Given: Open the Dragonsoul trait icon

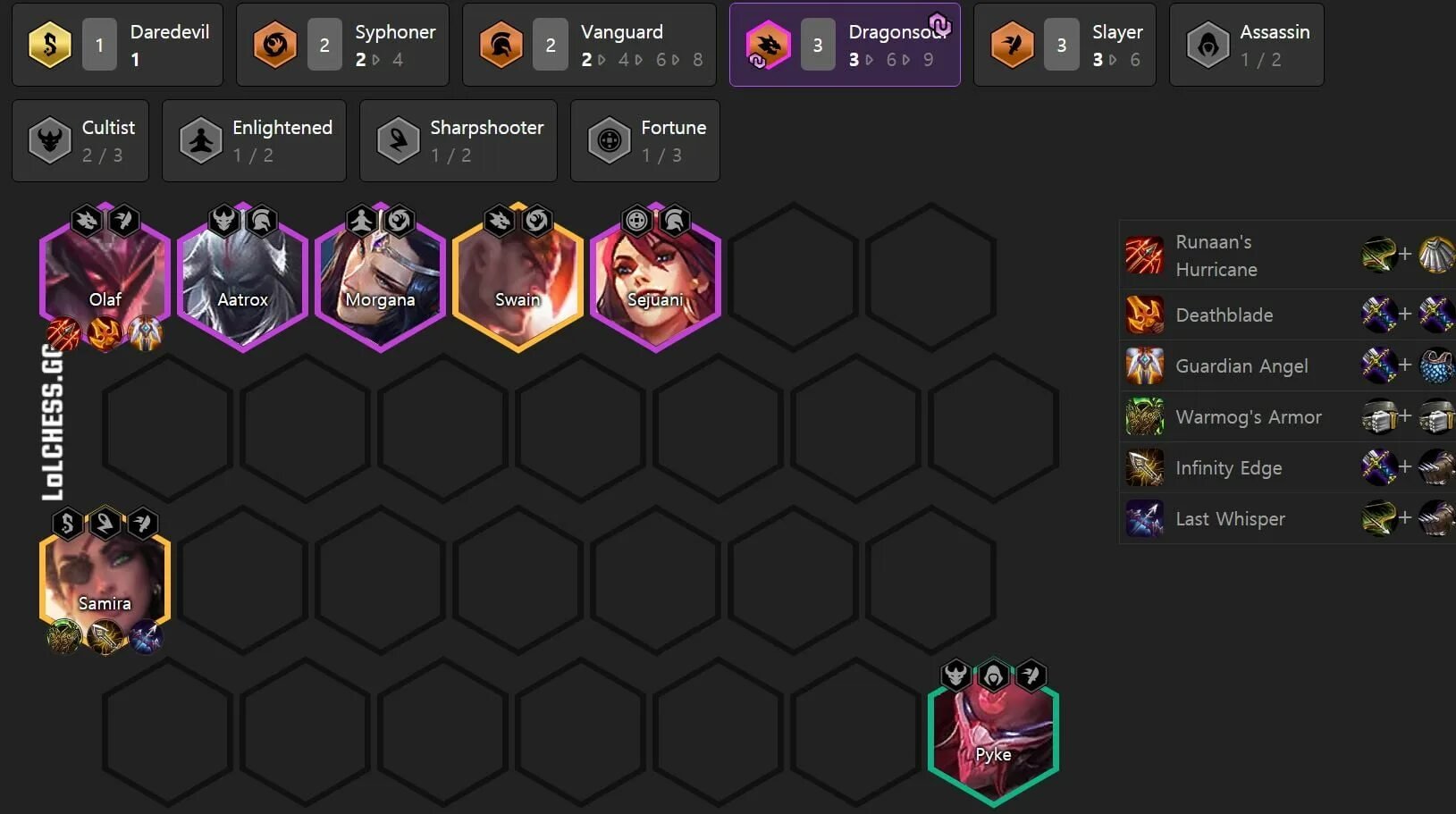Looking at the screenshot, I should 769,45.
